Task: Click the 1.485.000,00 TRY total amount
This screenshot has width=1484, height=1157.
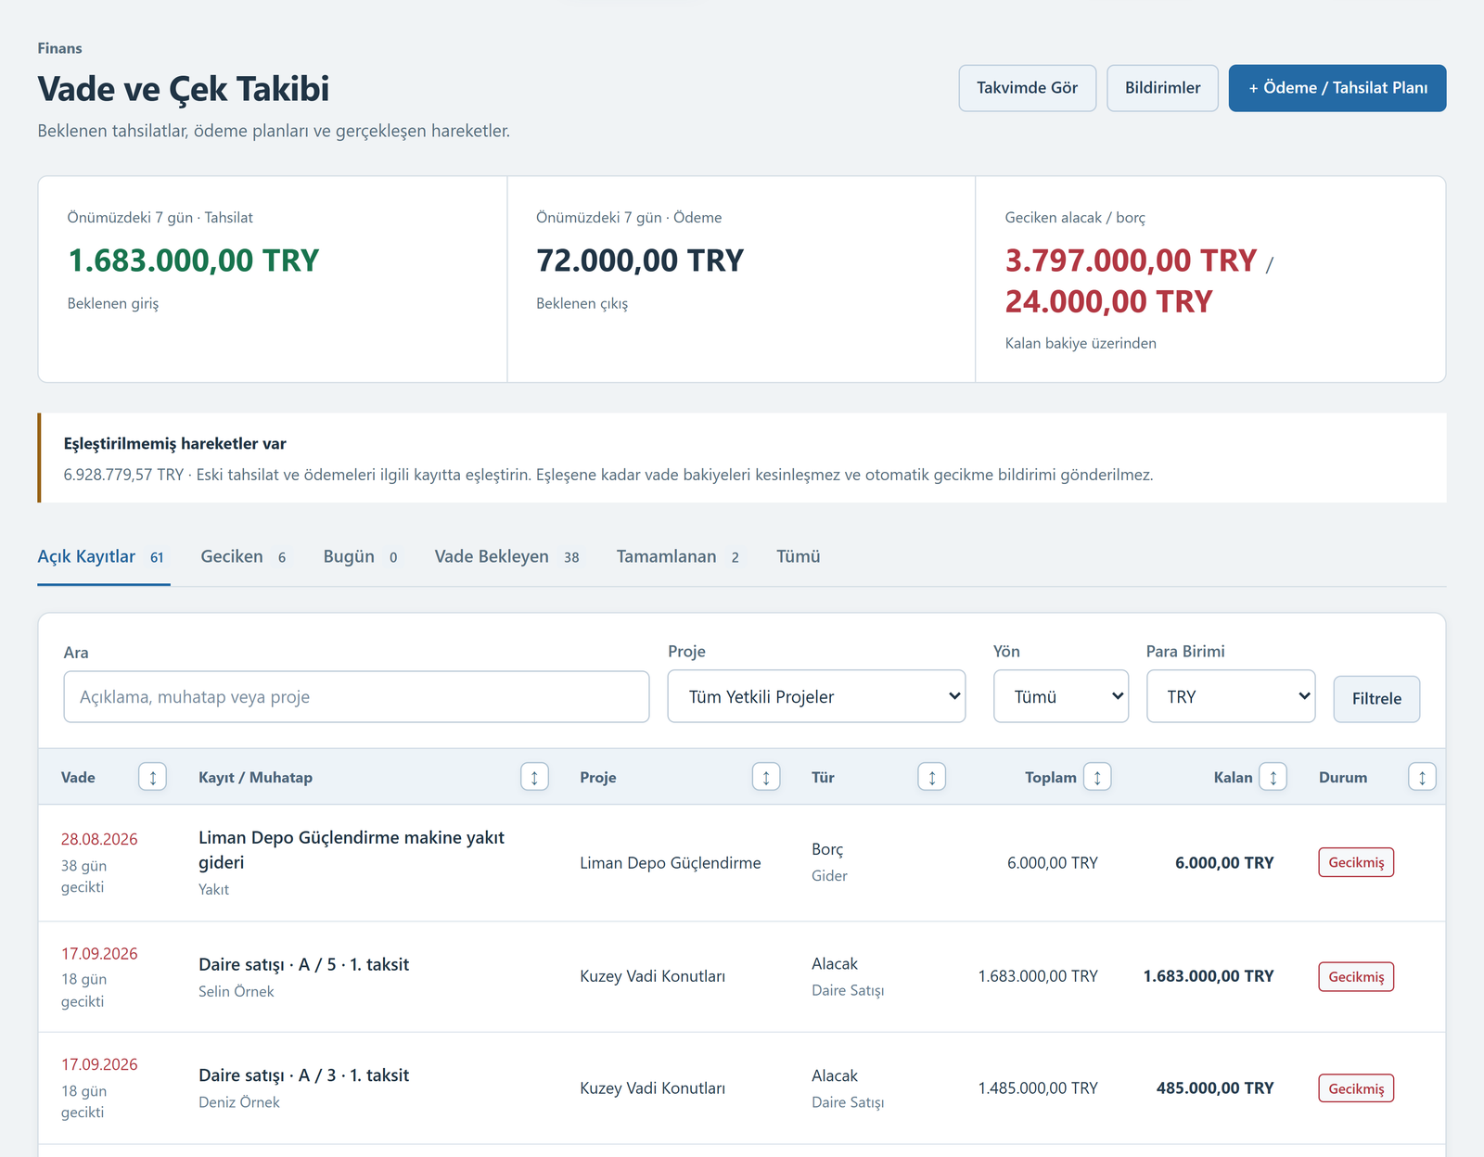Action: click(1038, 1088)
